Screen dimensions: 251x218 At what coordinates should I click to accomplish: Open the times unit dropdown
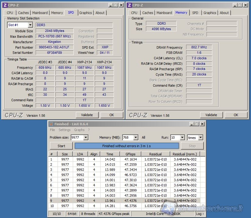(200, 137)
